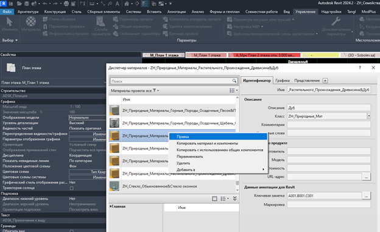Click the Global Parameters ribbon icon

[116, 33]
